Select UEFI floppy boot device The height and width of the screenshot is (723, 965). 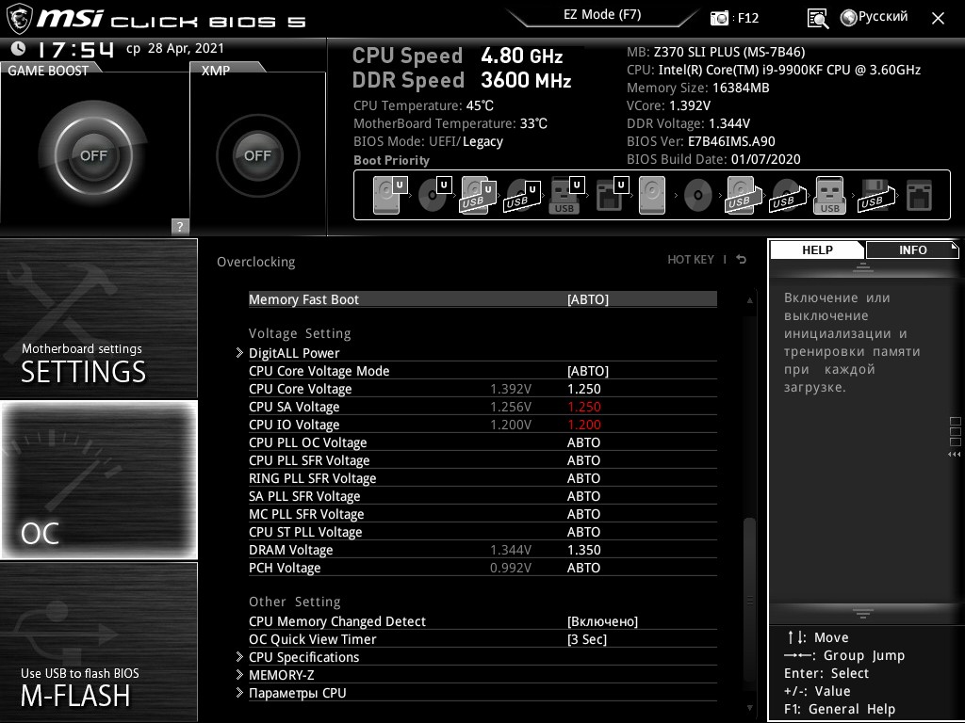point(612,195)
